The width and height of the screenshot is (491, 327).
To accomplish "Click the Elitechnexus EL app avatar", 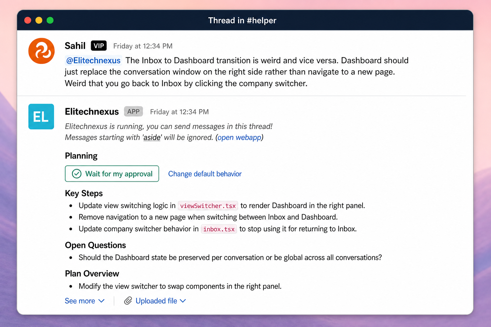I will (41, 117).
